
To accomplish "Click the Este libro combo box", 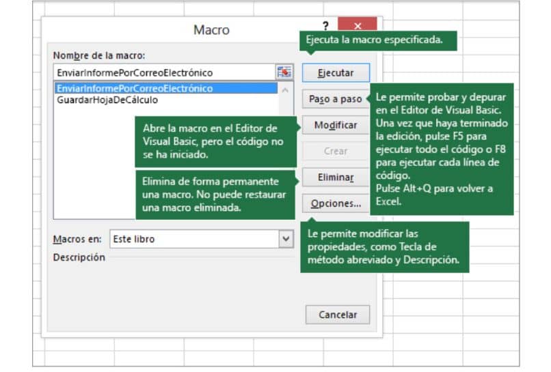I will point(202,239).
